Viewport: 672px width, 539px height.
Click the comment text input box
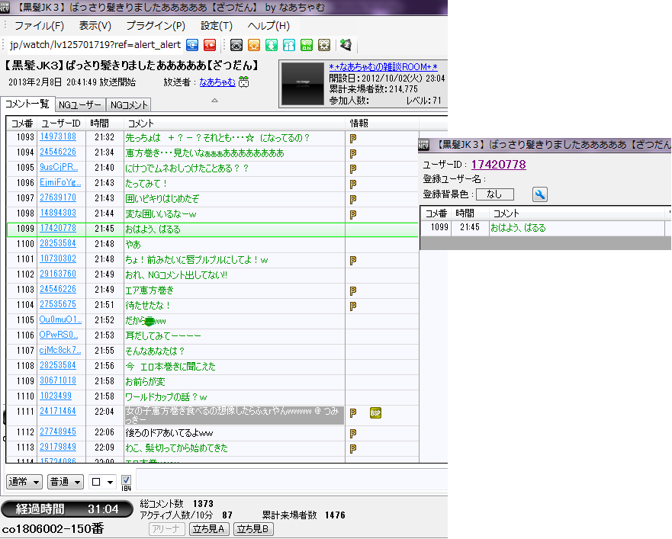pyautogui.click(x=292, y=480)
